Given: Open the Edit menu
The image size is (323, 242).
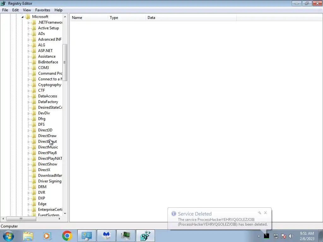Looking at the screenshot, I should (15, 10).
